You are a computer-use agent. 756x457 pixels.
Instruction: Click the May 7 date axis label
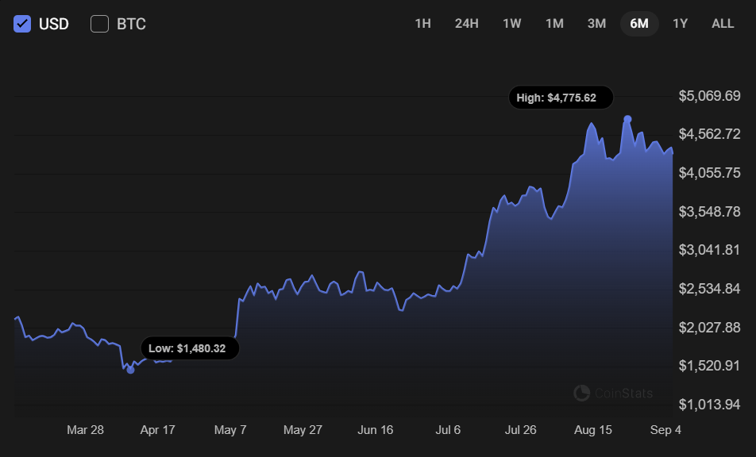(230, 430)
